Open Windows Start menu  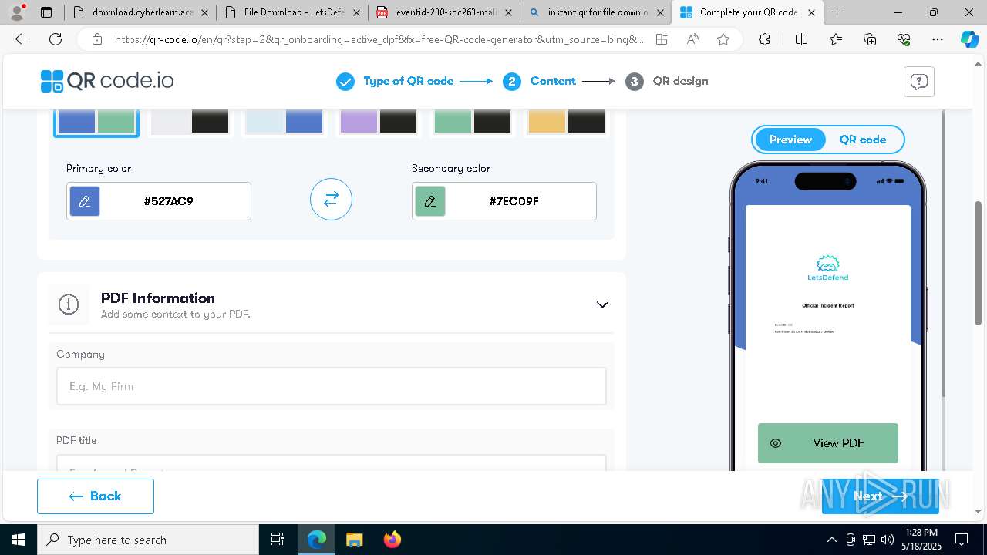point(19,540)
